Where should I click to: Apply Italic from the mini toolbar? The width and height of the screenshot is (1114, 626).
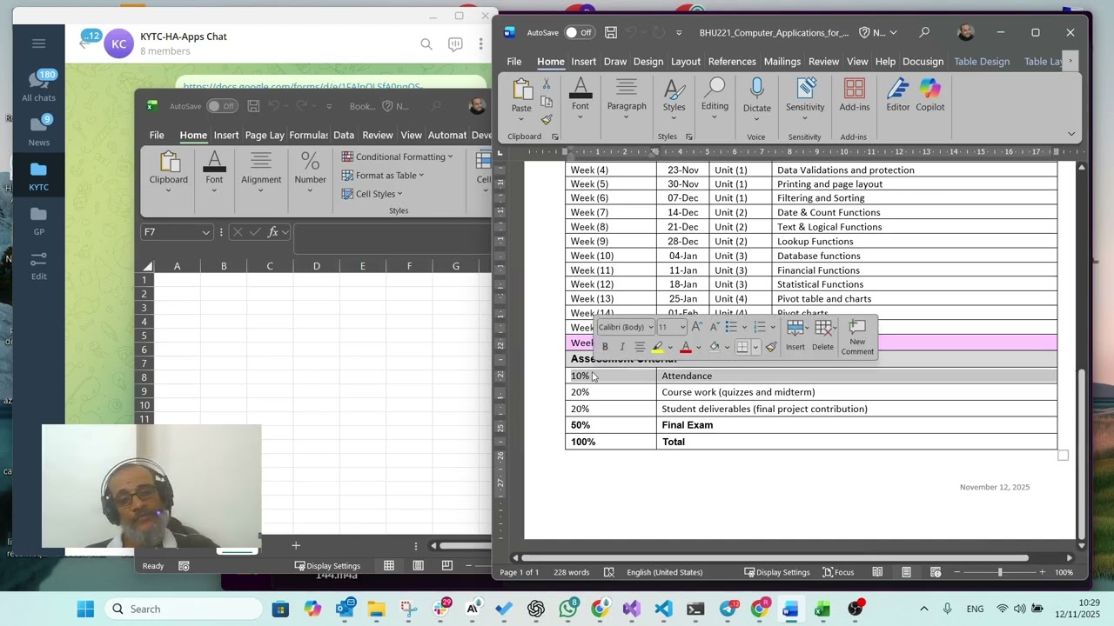tap(621, 347)
